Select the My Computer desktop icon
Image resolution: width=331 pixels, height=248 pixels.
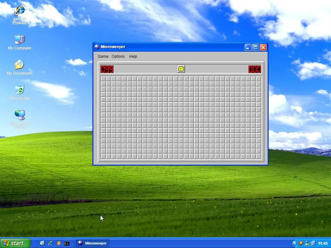pyautogui.click(x=20, y=42)
